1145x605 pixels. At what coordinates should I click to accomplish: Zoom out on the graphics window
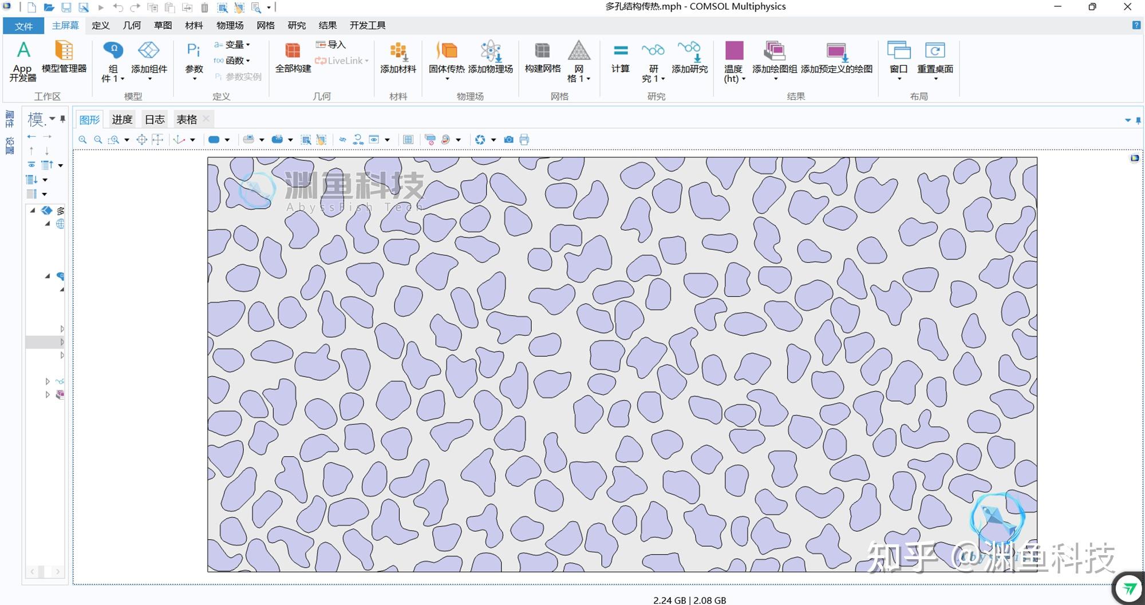[98, 140]
